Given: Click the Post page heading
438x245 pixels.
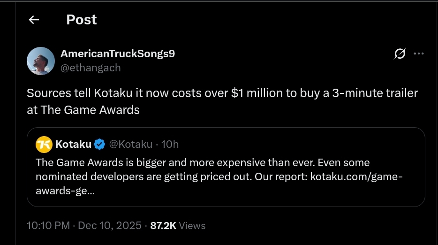Looking at the screenshot, I should point(82,20).
